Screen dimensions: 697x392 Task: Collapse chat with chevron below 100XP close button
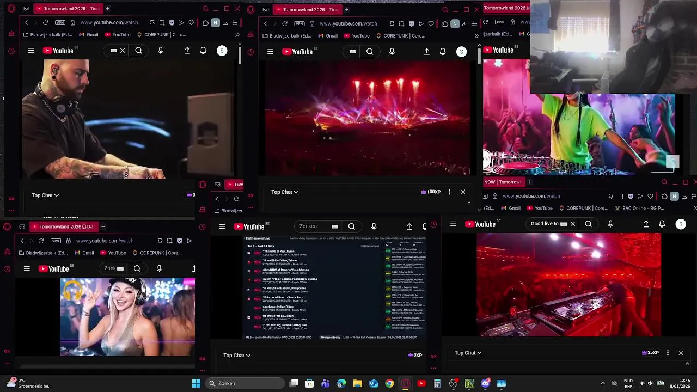pos(469,203)
